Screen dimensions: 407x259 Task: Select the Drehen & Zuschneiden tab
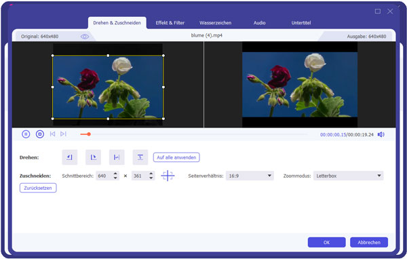click(x=117, y=23)
